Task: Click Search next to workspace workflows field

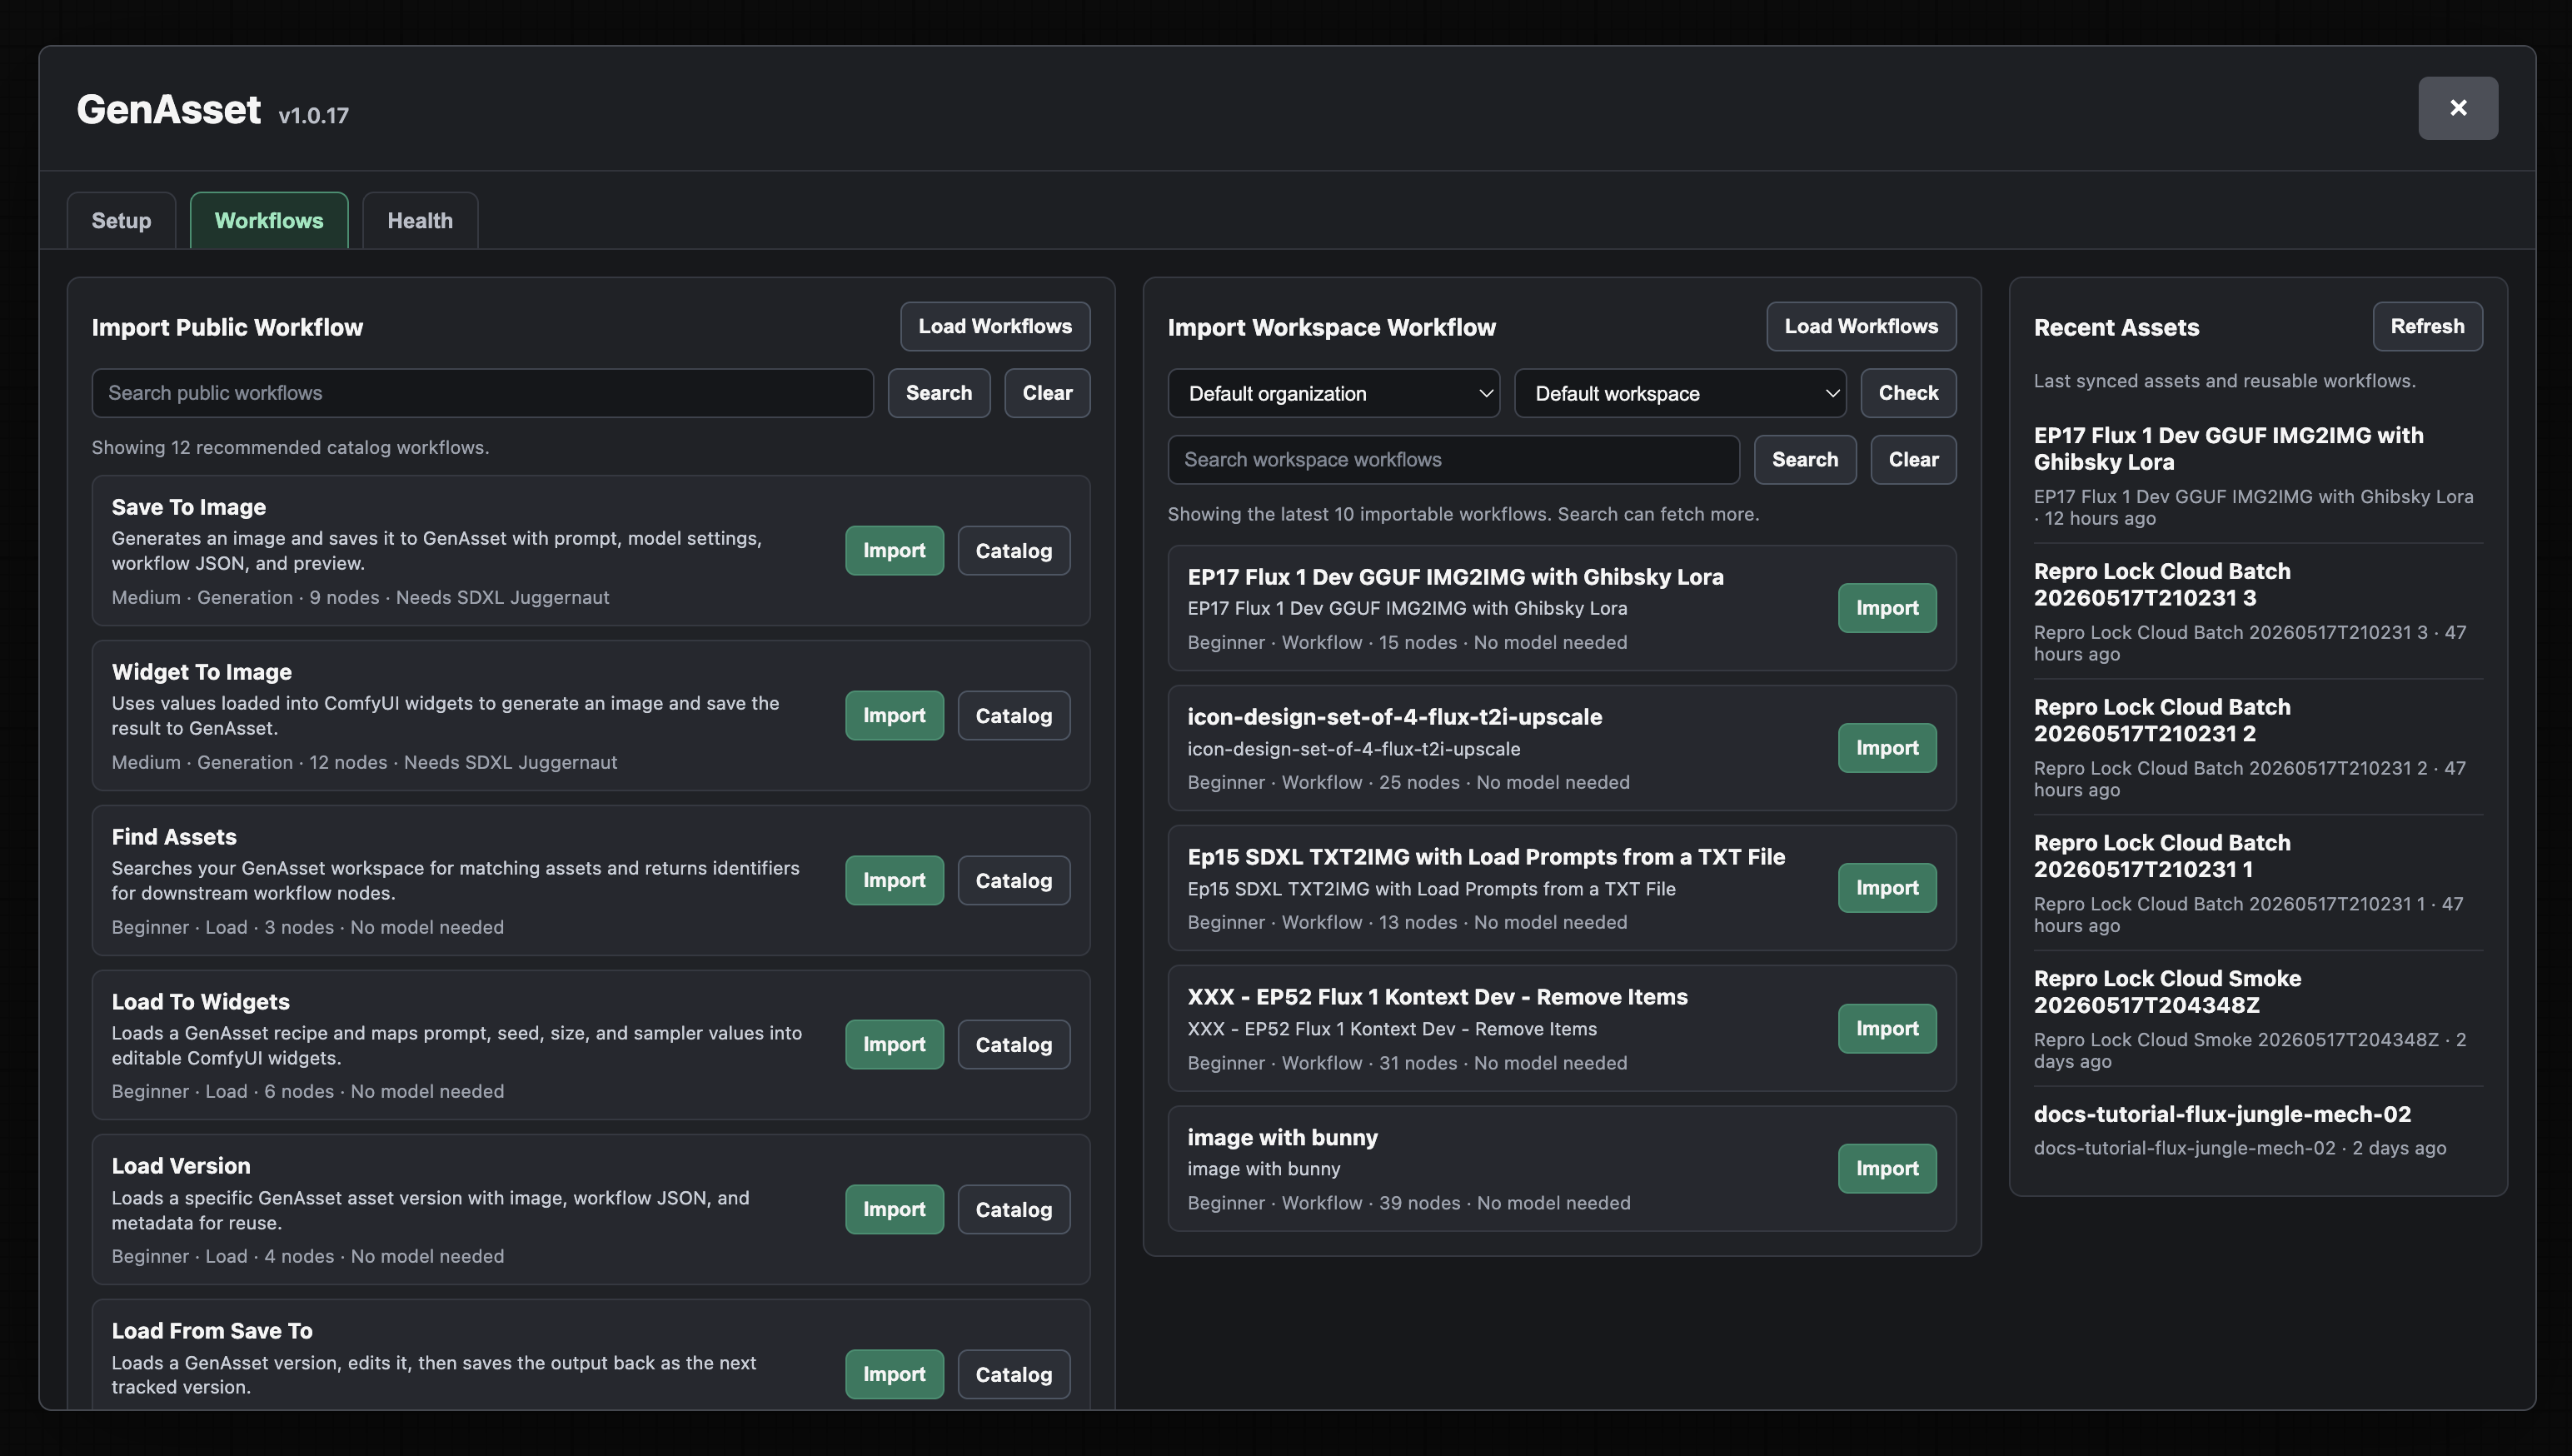Action: point(1804,460)
